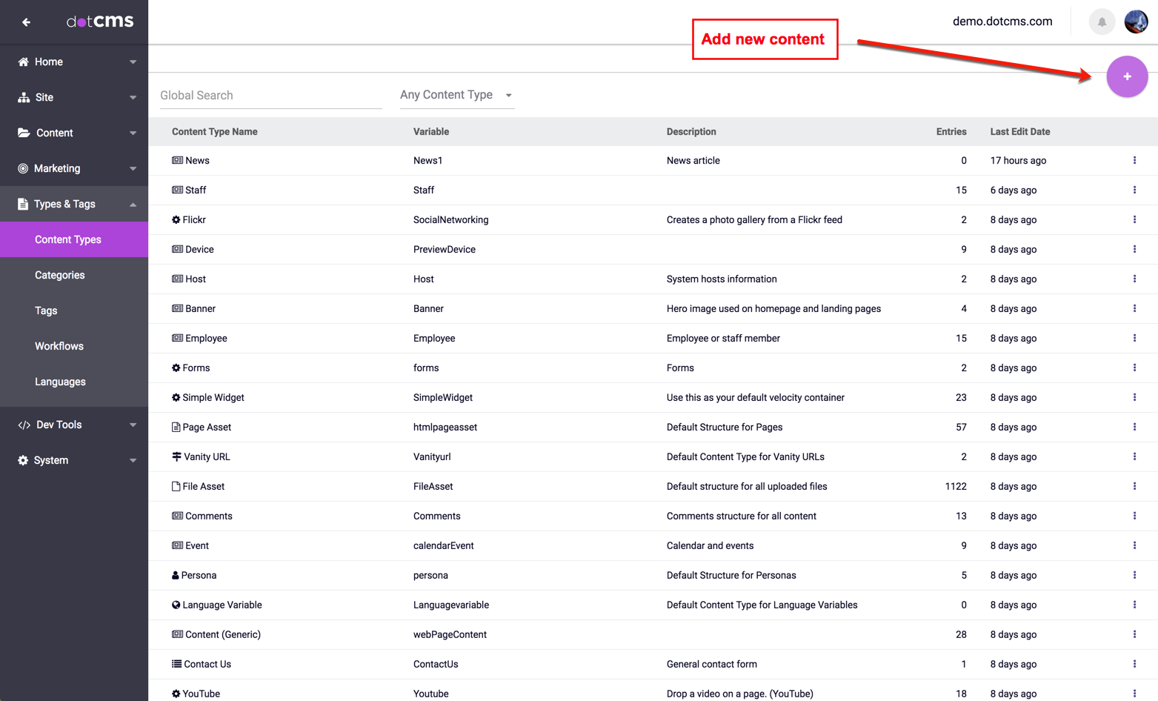Viewport: 1158px width, 701px height.
Task: Open the three-dot menu for File Asset row
Action: click(x=1134, y=487)
